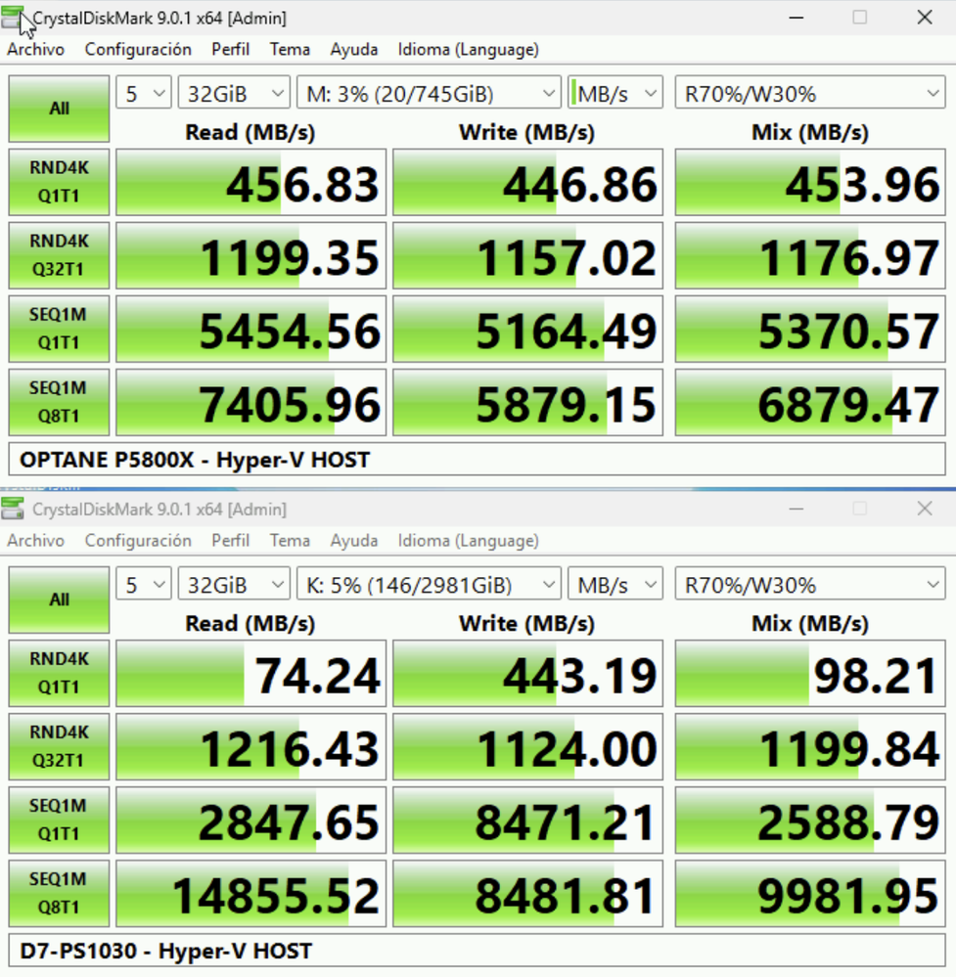Start All tests in the OPTANE P5800X window
The height and width of the screenshot is (977, 956).
tap(60, 109)
